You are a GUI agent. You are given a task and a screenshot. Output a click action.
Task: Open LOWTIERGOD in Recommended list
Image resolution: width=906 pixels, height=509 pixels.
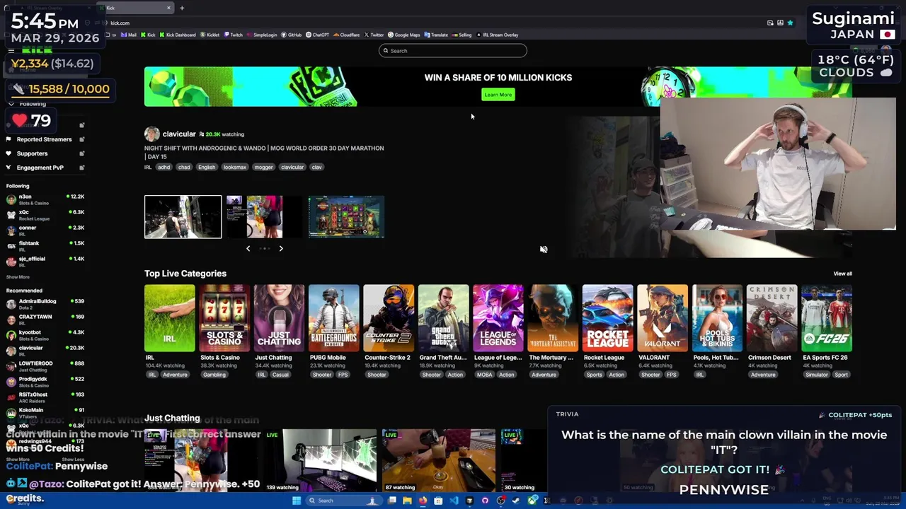(x=45, y=366)
